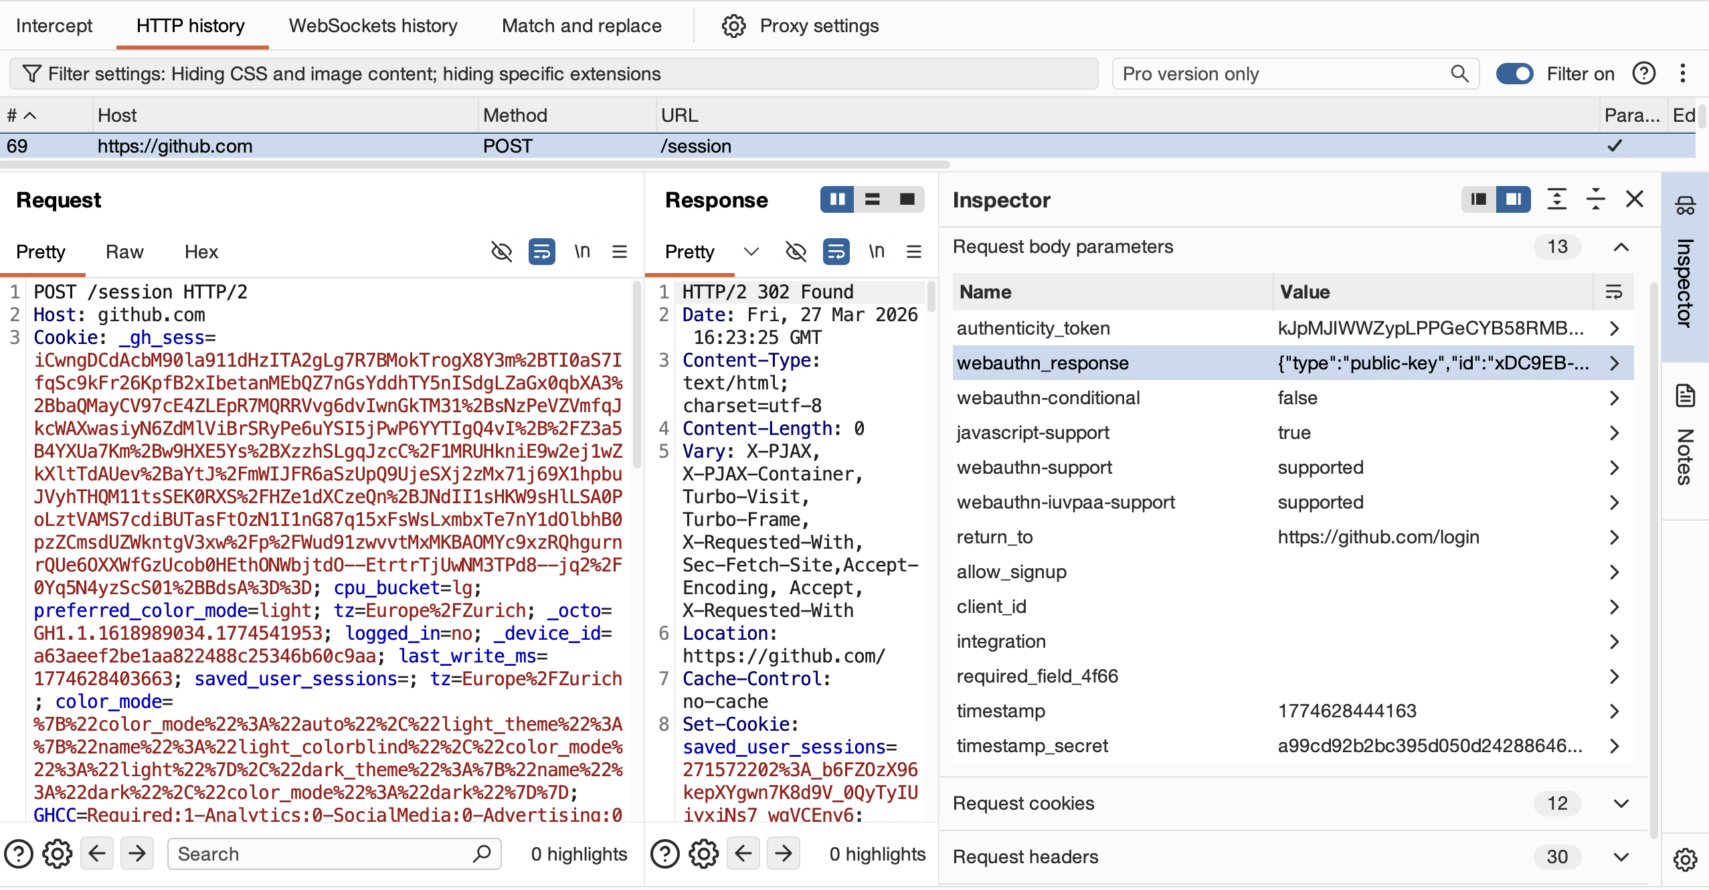Select Response combined single-pane layout
Screen dimensions: 1709x890
907,199
